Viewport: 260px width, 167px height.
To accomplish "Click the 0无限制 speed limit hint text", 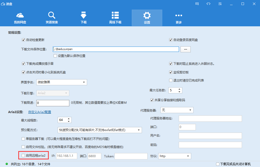I will (99, 103).
